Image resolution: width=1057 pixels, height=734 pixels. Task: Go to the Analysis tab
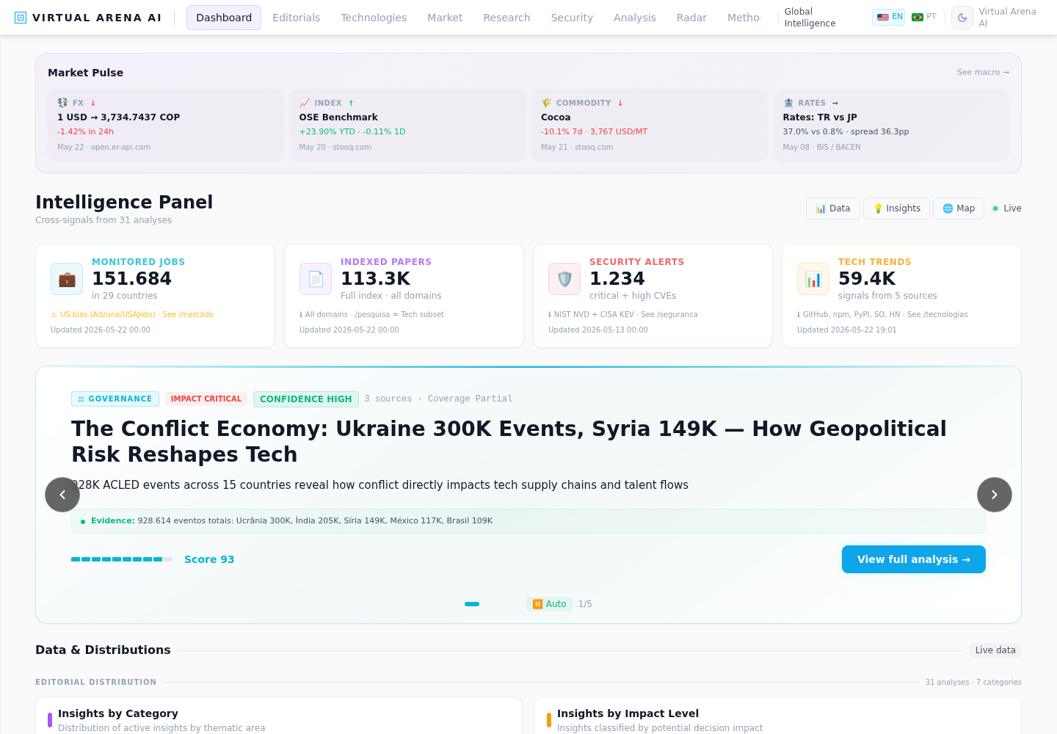[635, 18]
